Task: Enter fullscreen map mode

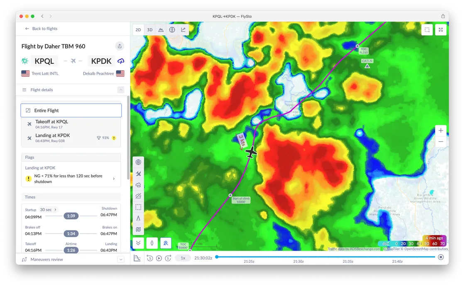Action: (x=441, y=29)
